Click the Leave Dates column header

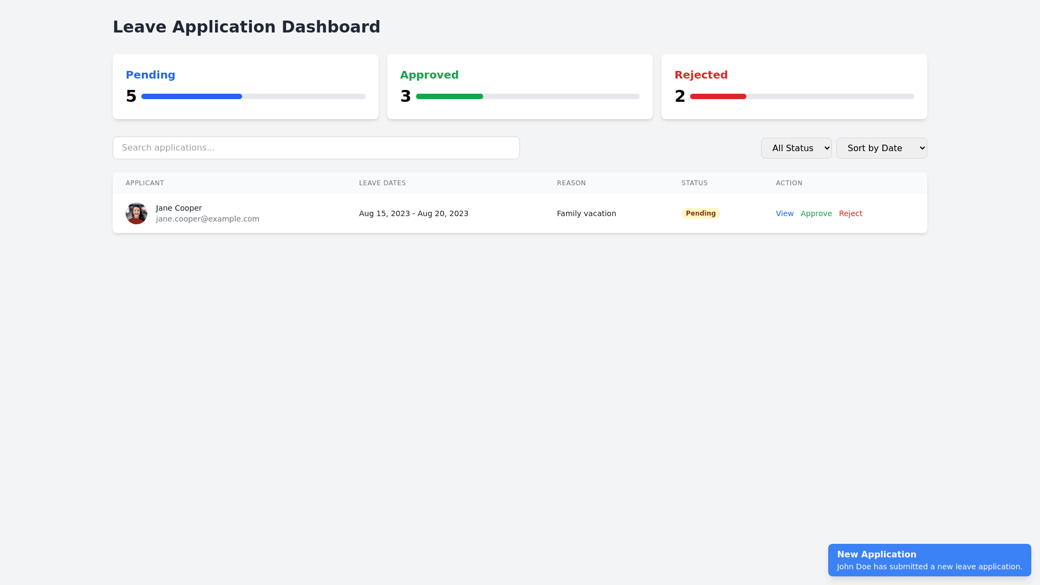coord(382,183)
